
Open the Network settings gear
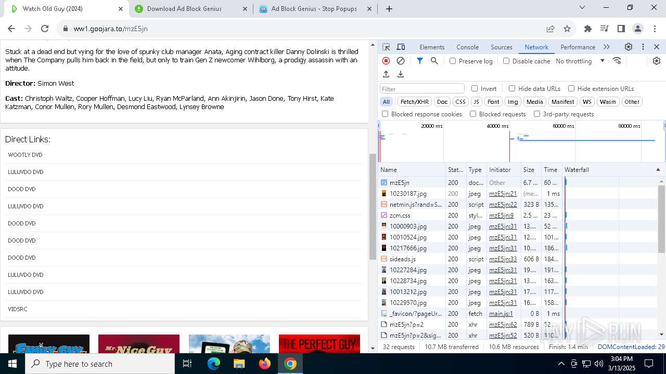(x=657, y=61)
